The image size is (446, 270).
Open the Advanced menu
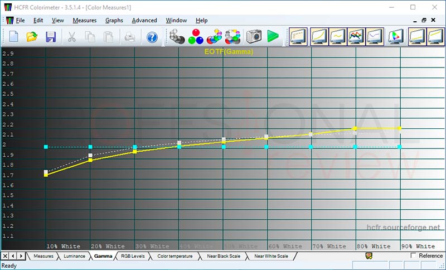coord(144,21)
